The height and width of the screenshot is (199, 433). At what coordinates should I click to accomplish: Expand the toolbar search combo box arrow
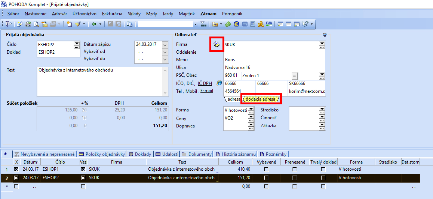pos(196,24)
